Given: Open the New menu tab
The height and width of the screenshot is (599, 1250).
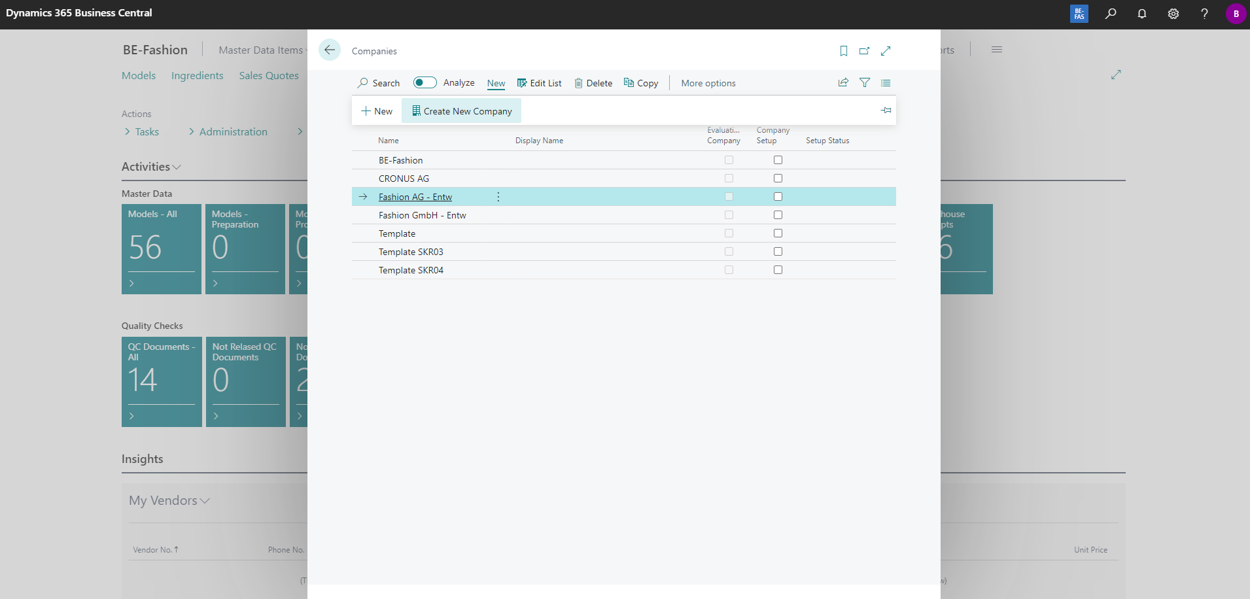Looking at the screenshot, I should (496, 83).
